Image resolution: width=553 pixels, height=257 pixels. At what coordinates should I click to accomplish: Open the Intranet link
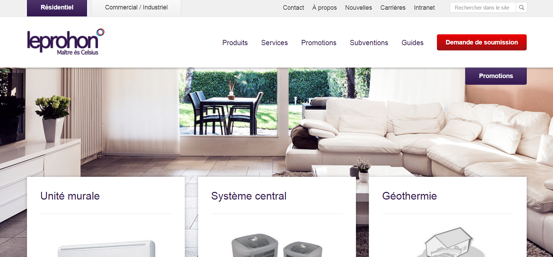tap(424, 8)
